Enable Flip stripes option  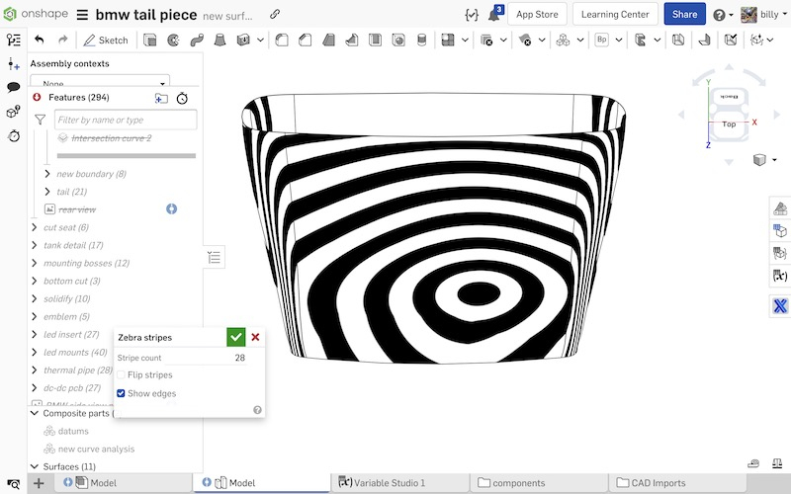121,375
